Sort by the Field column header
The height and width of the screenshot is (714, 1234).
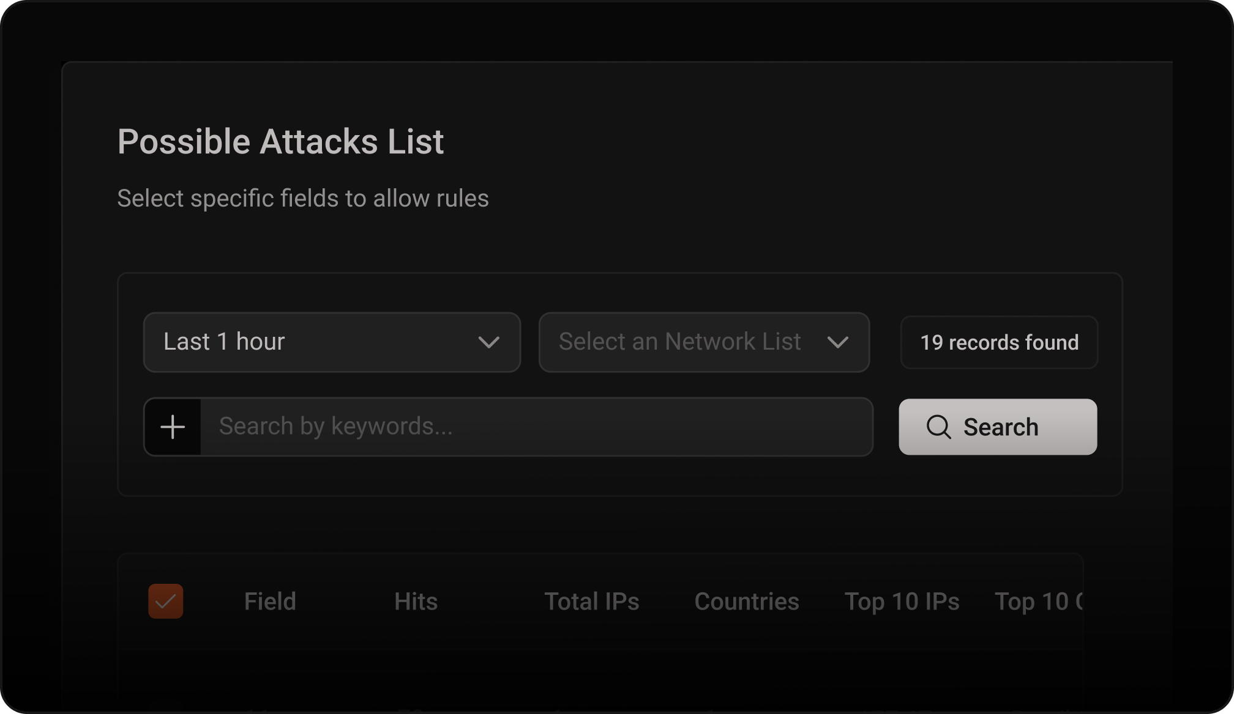click(x=270, y=602)
